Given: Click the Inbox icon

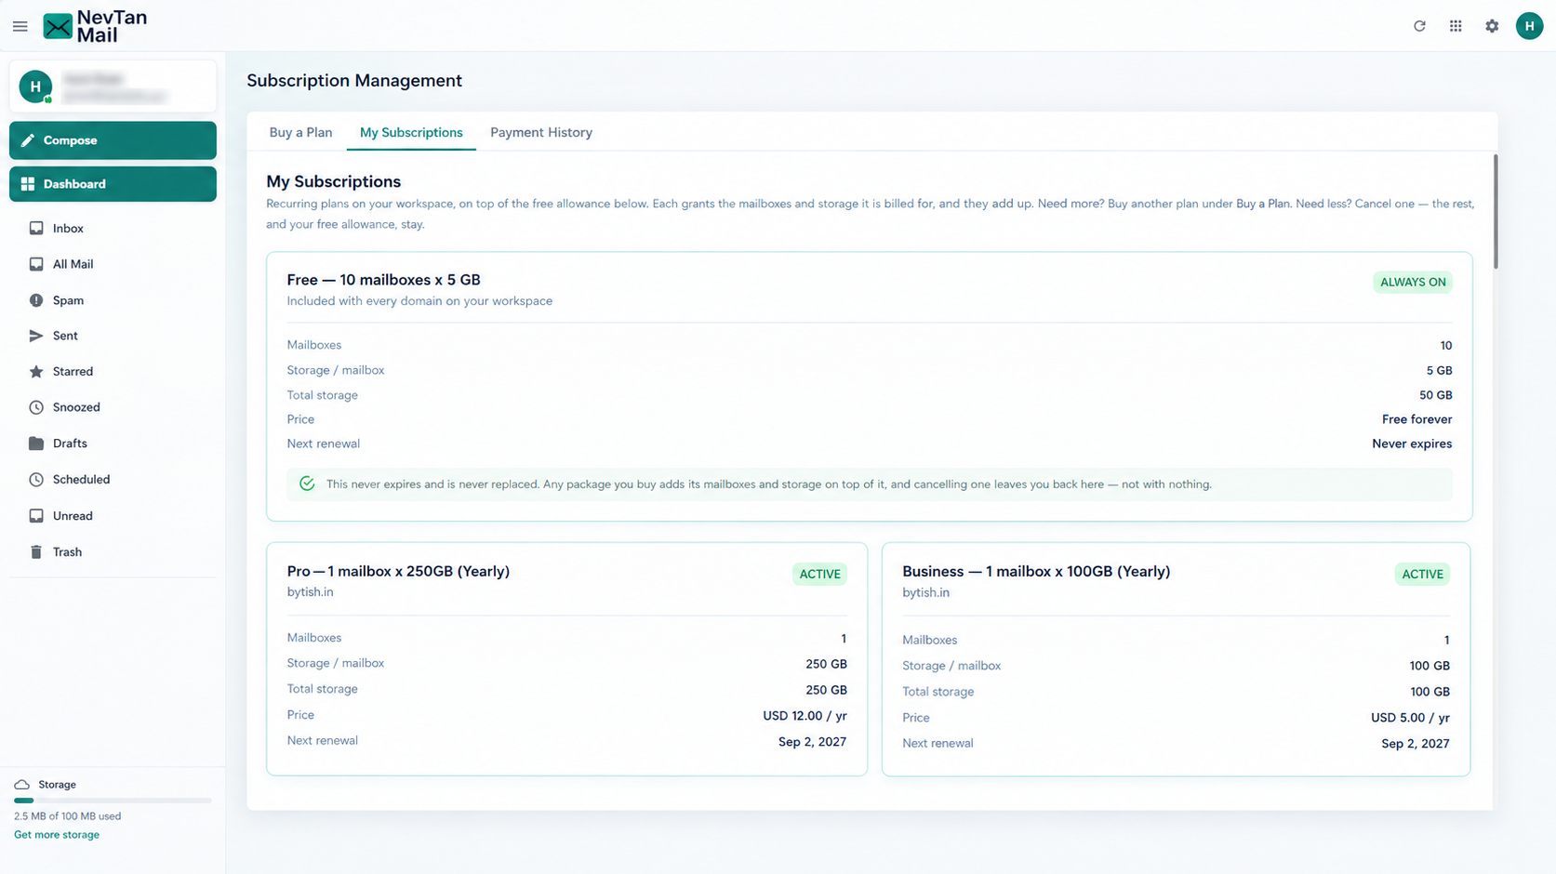Looking at the screenshot, I should tap(36, 228).
